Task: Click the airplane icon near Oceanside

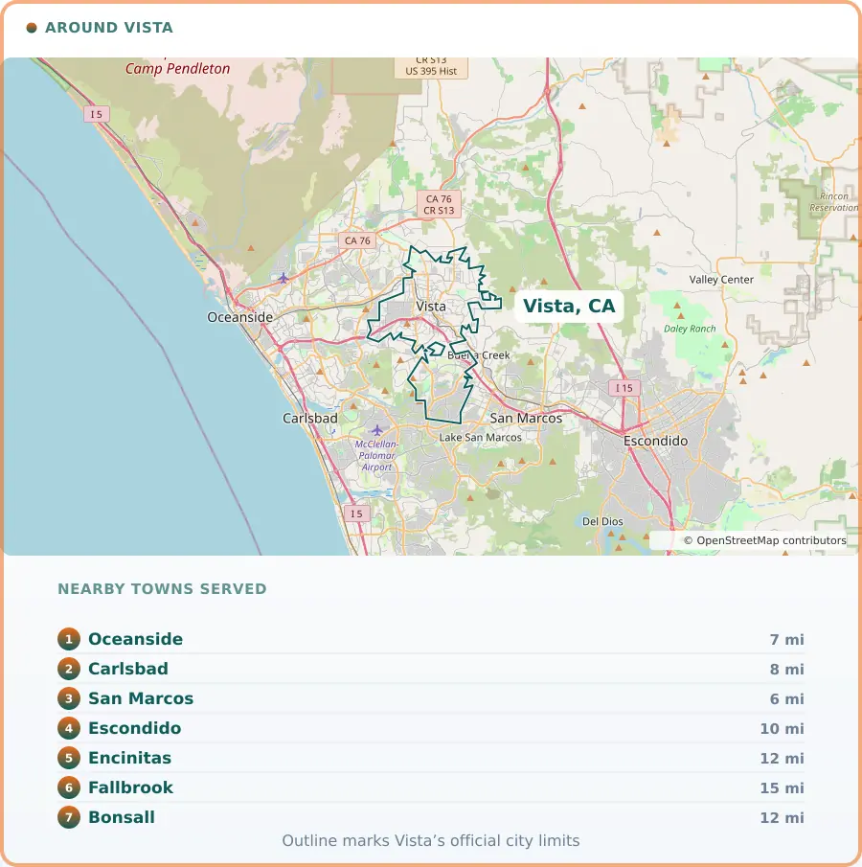Action: (x=284, y=278)
